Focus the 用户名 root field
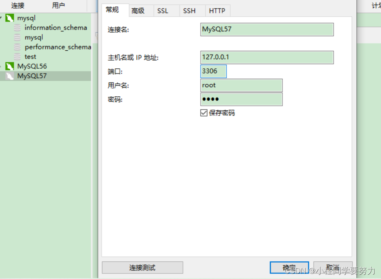 point(242,86)
